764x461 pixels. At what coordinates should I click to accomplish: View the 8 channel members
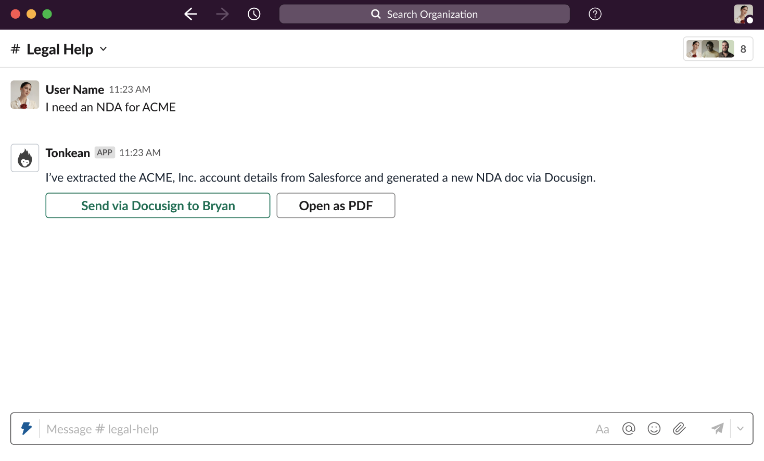(x=718, y=49)
